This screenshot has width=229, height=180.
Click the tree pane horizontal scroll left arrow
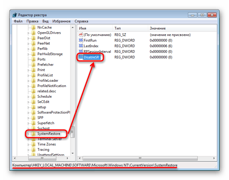14,158
